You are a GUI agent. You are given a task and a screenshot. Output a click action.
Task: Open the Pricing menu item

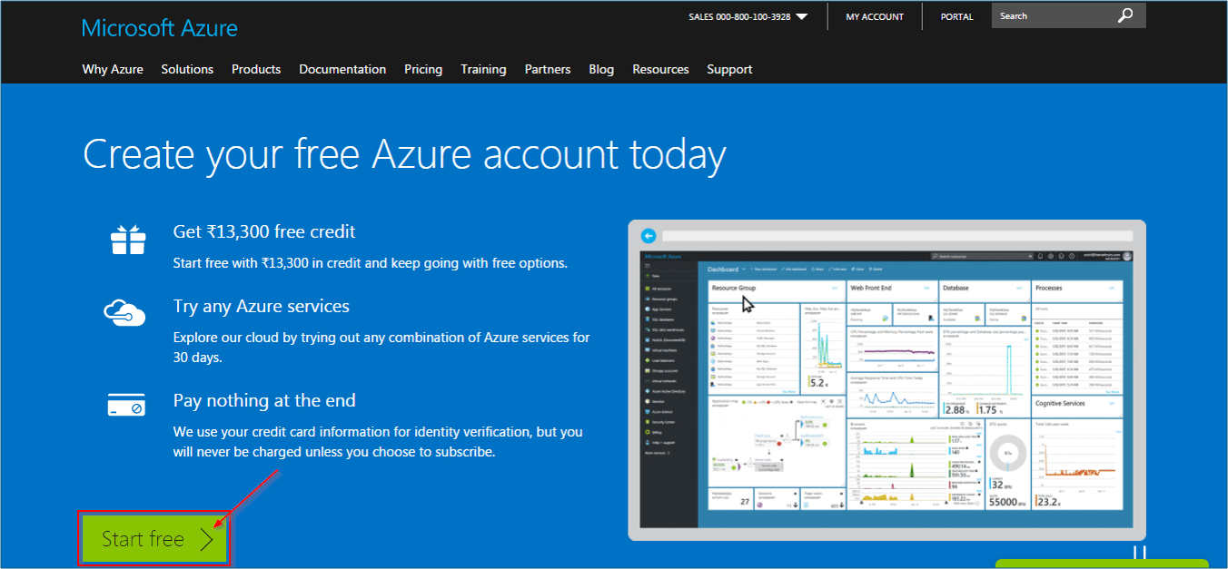coord(423,69)
